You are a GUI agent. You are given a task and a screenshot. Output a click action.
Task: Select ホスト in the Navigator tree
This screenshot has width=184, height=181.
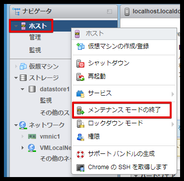tap(38, 26)
